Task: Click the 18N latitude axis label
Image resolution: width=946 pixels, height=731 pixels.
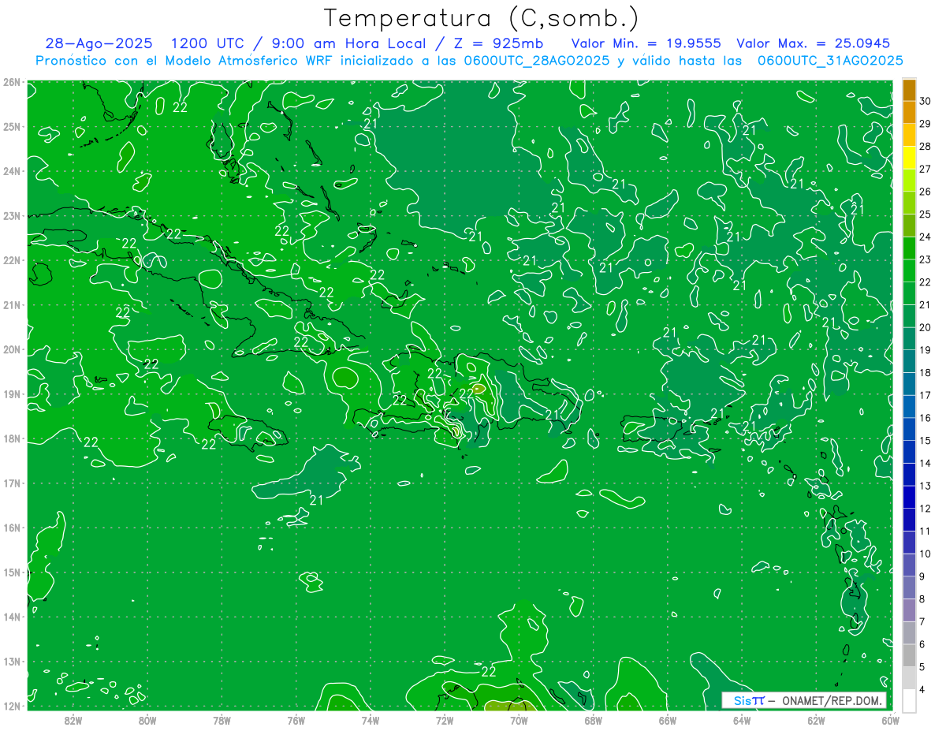Action: 12,438
